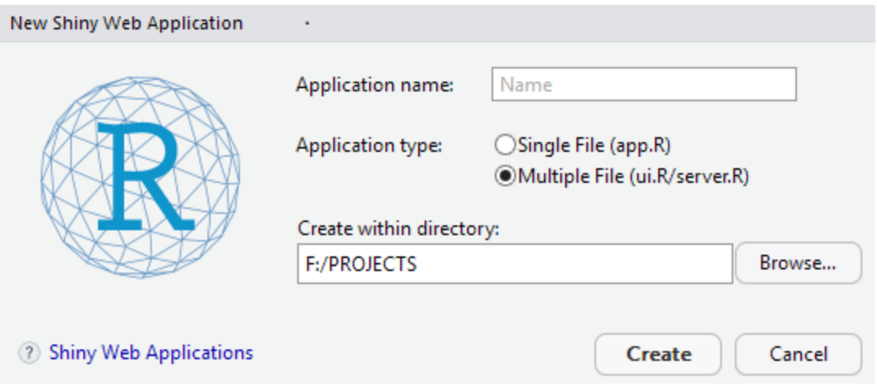The height and width of the screenshot is (387, 877).
Task: Click the wireframe sphere mesh around the R
Action: 140,177
